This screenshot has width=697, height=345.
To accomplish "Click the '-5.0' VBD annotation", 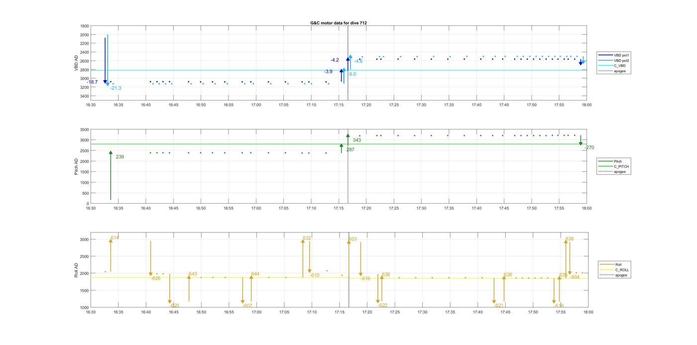I will tap(352, 74).
